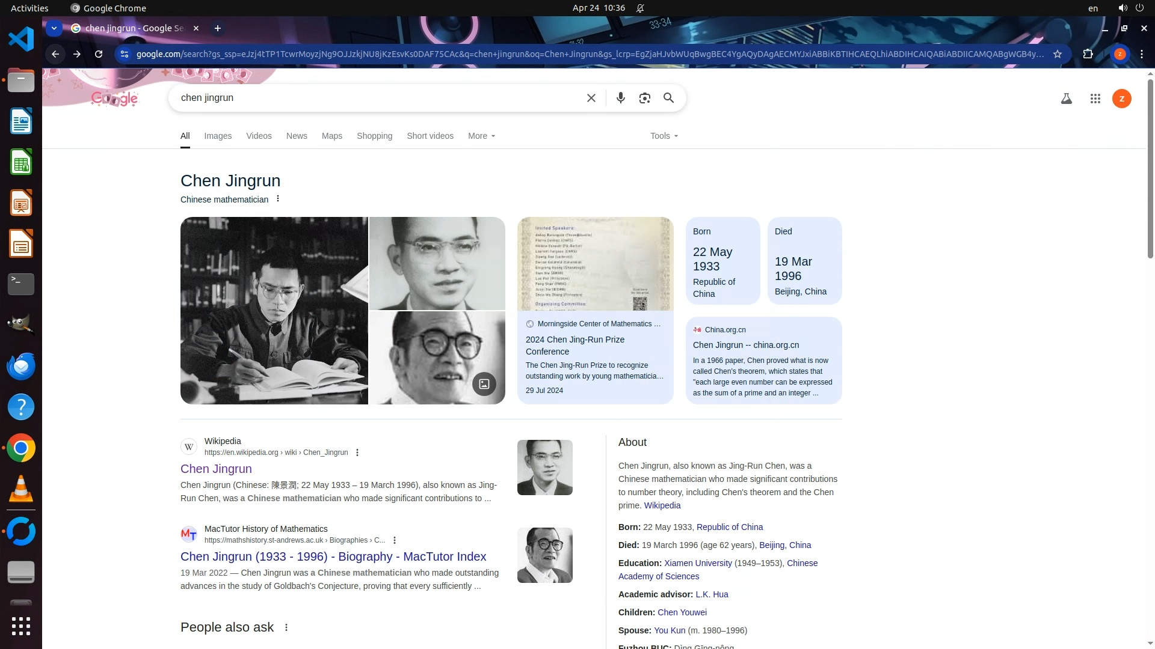This screenshot has height=649, width=1155.
Task: Open the Google apps grid icon
Action: pyautogui.click(x=1095, y=99)
